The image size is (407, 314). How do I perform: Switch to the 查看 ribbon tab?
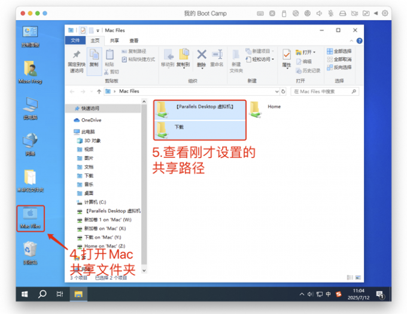coord(134,41)
